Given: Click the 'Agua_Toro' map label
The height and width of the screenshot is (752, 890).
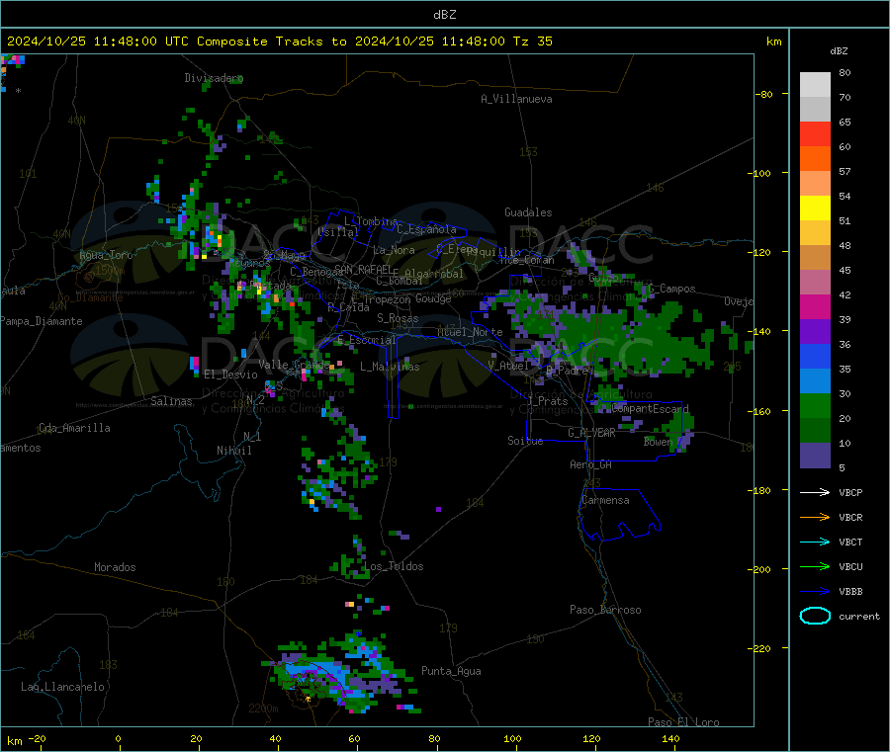Looking at the screenshot, I should [106, 255].
